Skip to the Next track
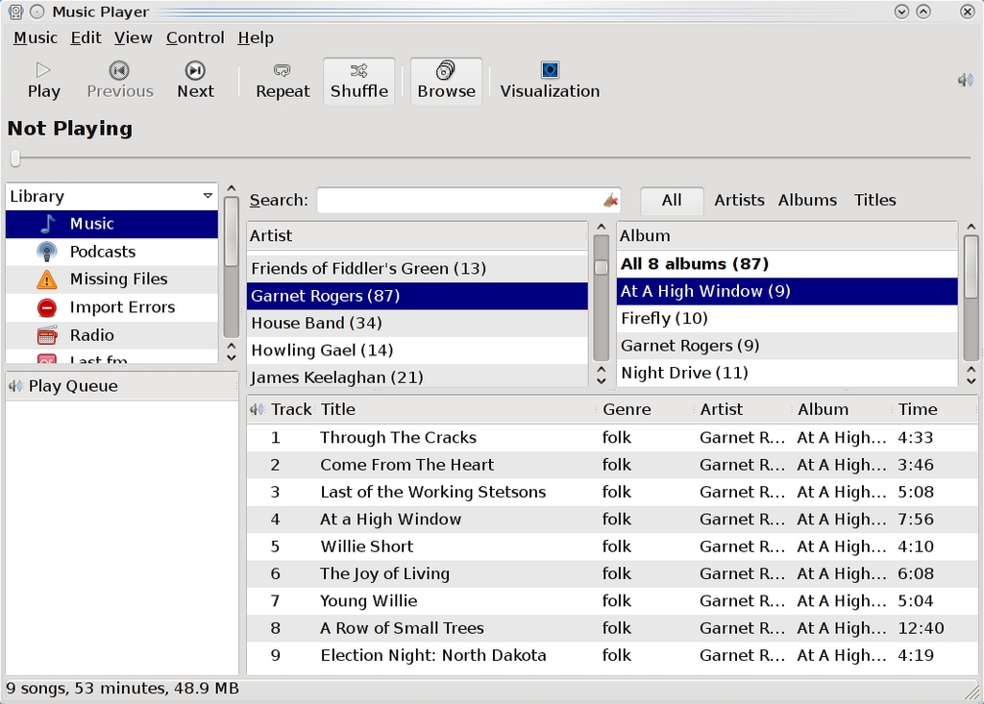Screen dimensions: 984x704 coord(195,80)
